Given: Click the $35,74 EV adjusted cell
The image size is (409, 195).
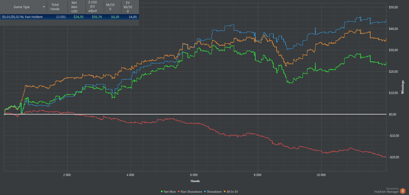Looking at the screenshot, I should 97,17.
